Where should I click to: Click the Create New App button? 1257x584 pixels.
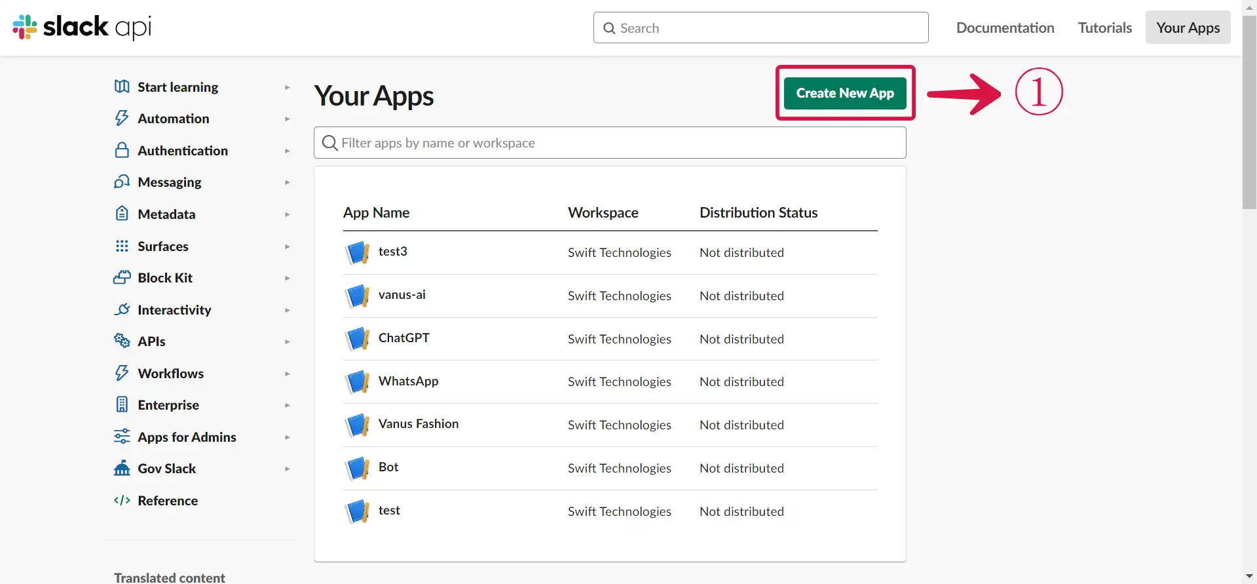click(x=845, y=93)
